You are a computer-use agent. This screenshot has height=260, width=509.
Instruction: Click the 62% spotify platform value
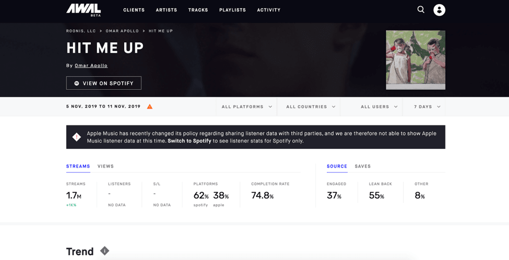pyautogui.click(x=201, y=196)
